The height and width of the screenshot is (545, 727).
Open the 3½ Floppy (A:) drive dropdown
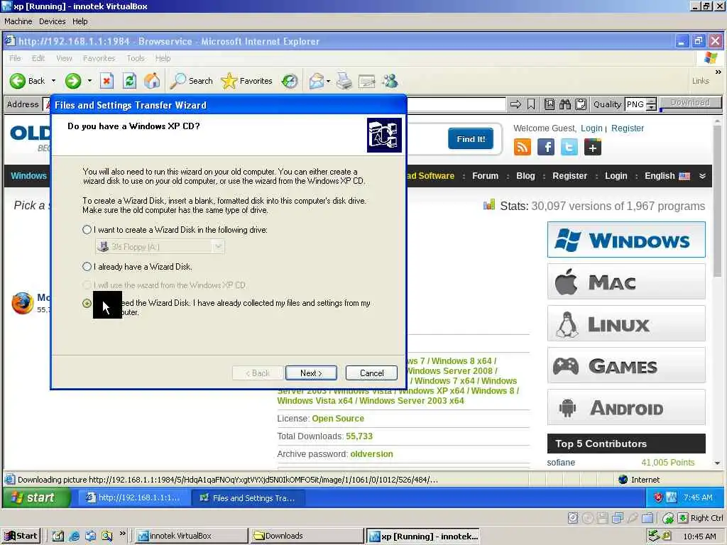click(219, 246)
